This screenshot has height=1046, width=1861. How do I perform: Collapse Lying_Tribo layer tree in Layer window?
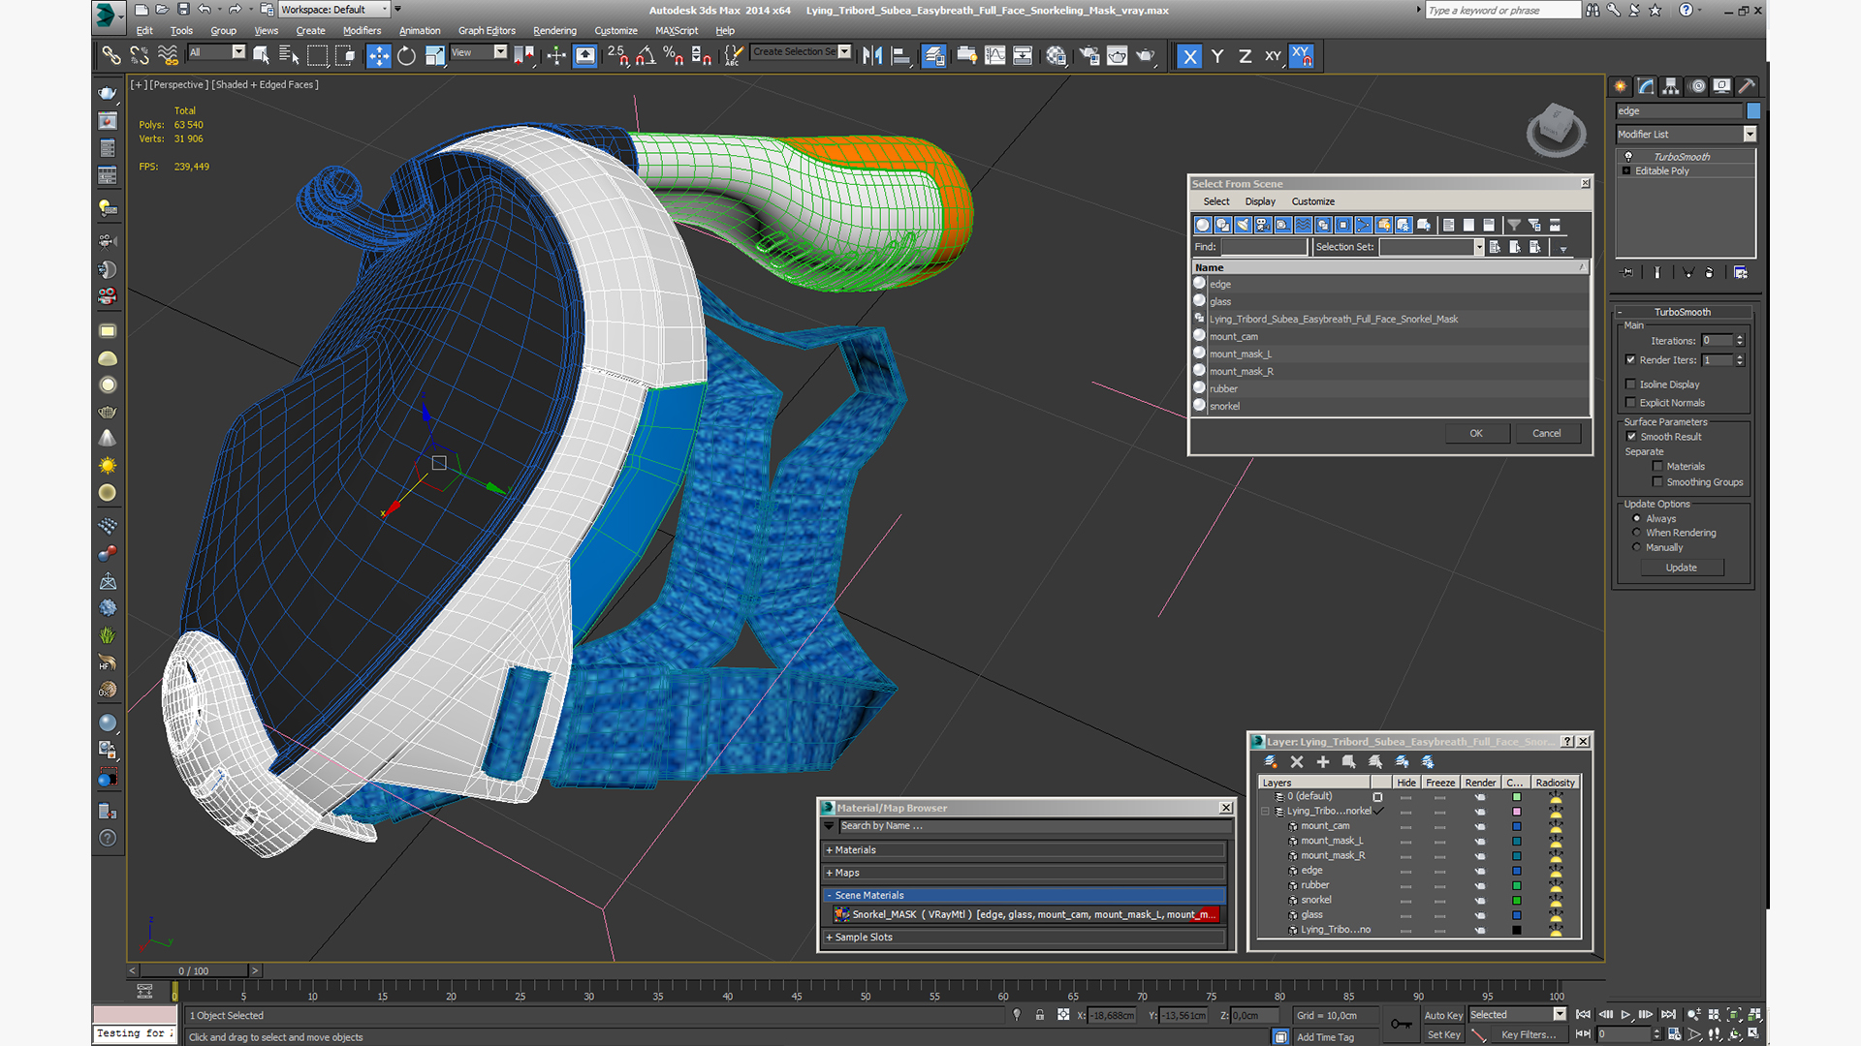coord(1265,812)
